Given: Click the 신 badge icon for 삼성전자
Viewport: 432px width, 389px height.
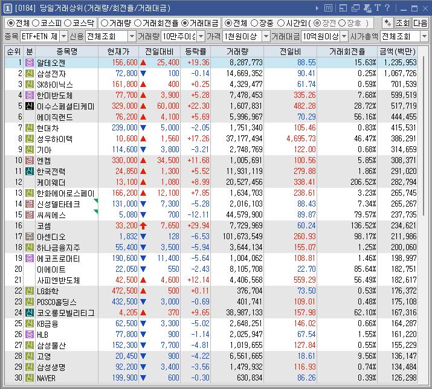Looking at the screenshot, I should 30,73.
